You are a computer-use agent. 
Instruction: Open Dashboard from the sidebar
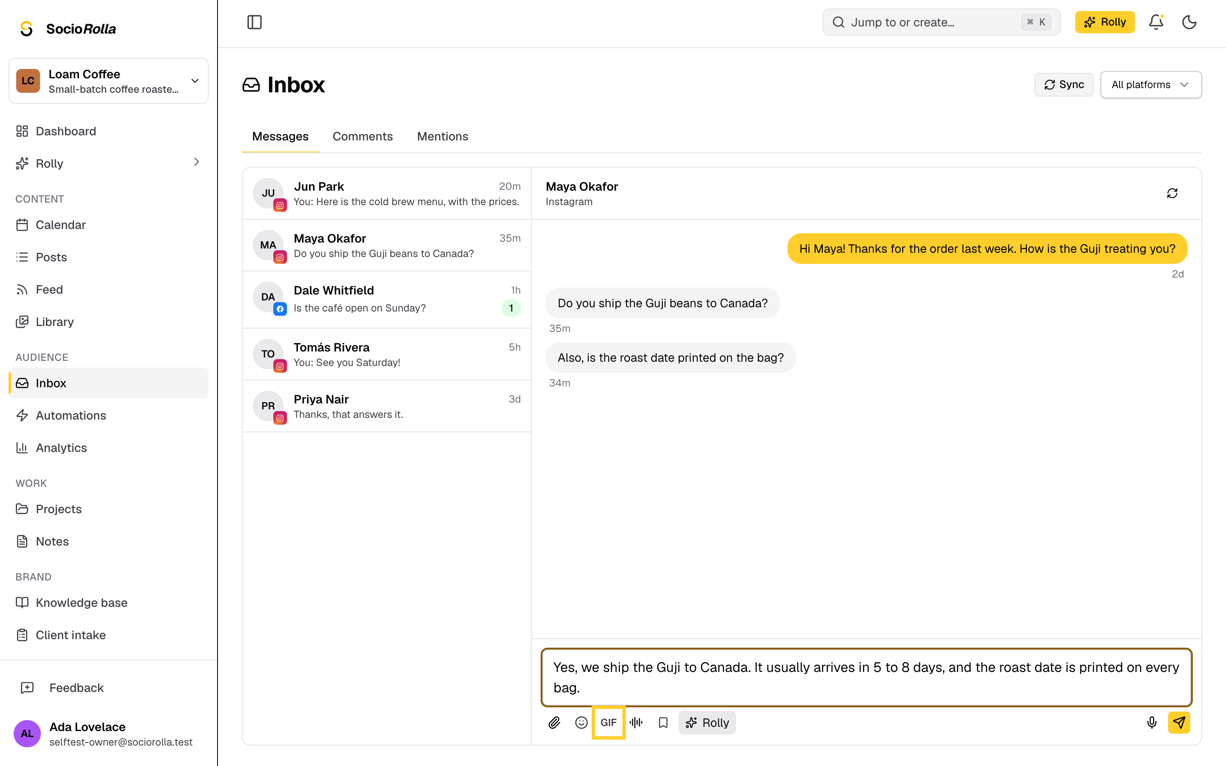click(x=109, y=131)
